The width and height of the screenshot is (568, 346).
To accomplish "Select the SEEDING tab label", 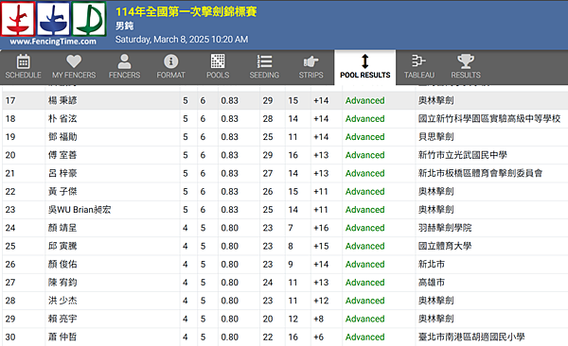I will pos(264,75).
